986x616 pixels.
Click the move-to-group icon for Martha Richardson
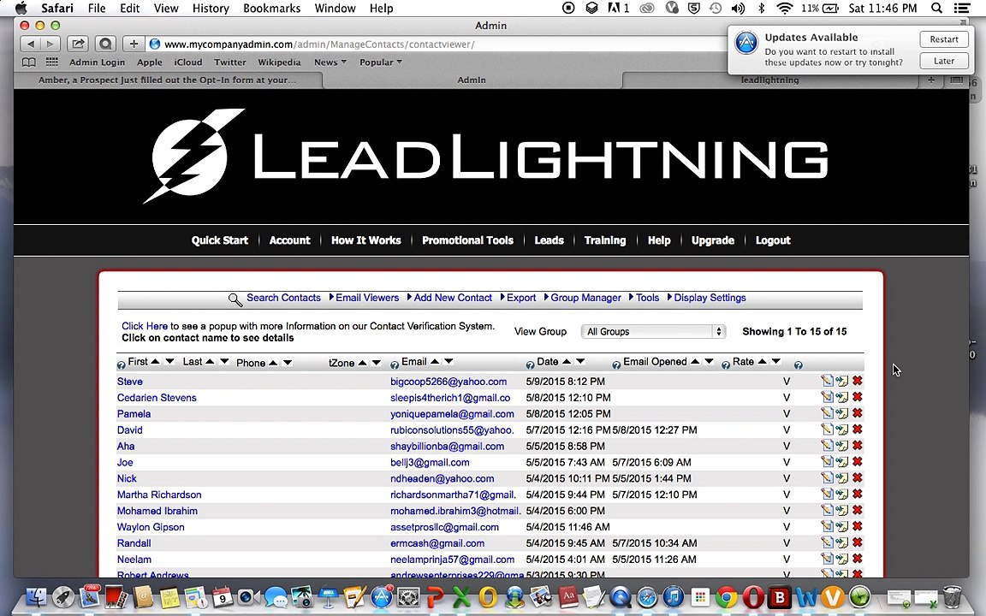[842, 495]
